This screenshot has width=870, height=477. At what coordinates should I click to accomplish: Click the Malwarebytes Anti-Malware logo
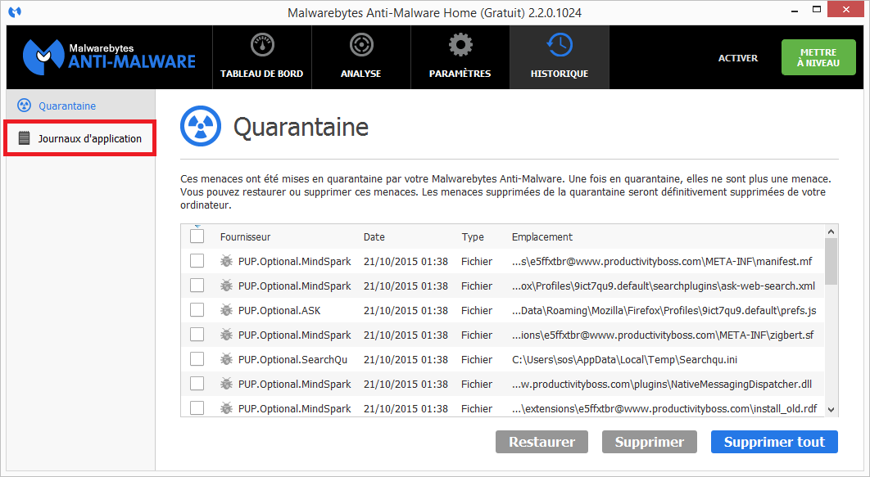109,56
